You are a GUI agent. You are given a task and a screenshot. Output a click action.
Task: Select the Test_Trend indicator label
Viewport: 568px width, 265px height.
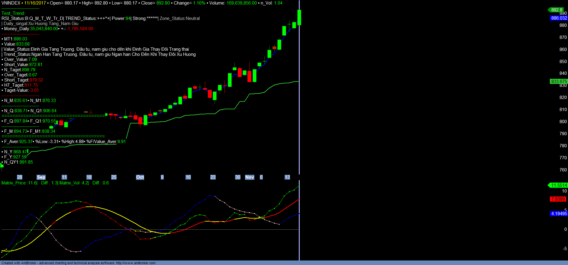13,13
